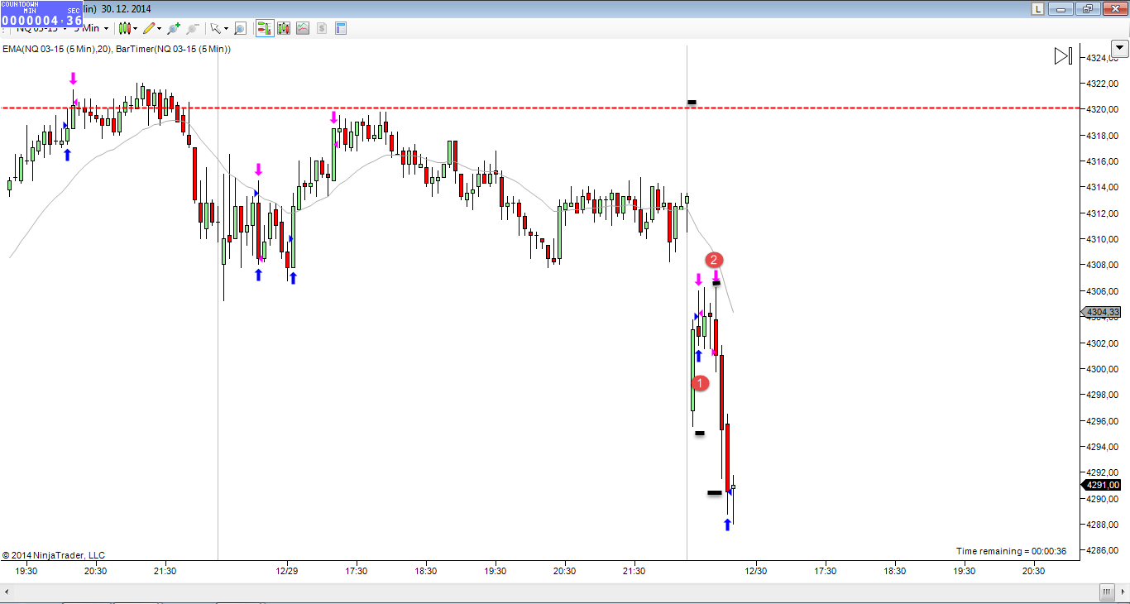Restore down the chart window

pos(1087,9)
